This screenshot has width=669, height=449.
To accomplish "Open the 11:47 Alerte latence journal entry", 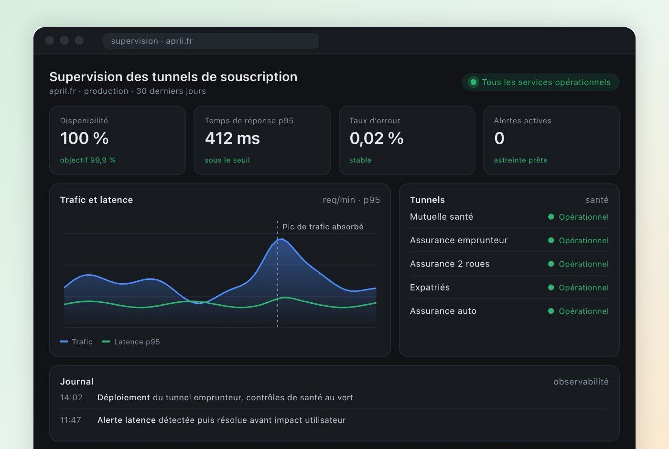I will tap(334, 420).
